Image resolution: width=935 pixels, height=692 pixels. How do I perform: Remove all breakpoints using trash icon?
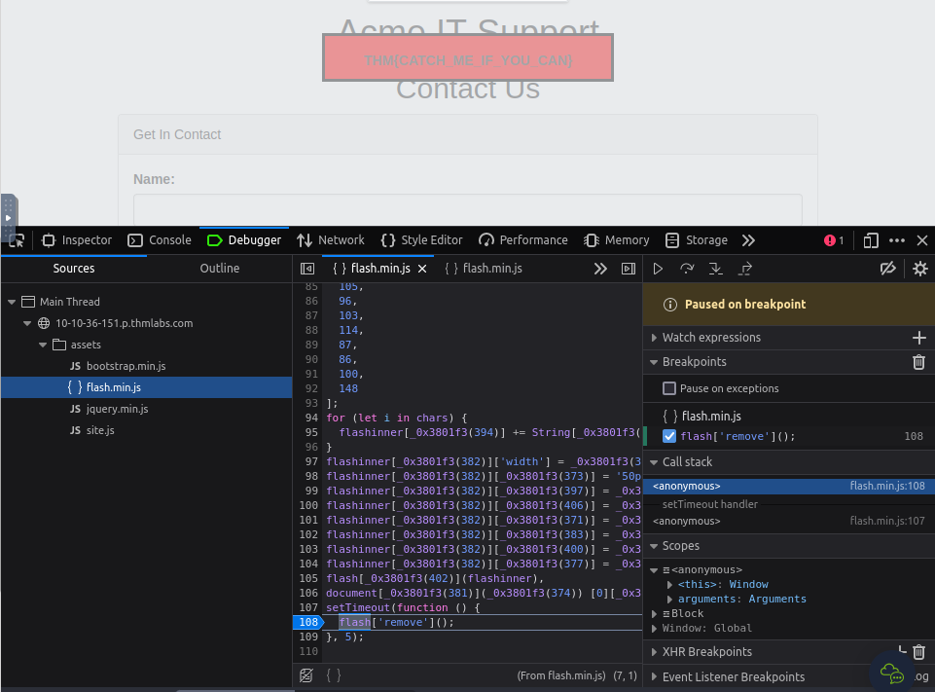coord(918,362)
